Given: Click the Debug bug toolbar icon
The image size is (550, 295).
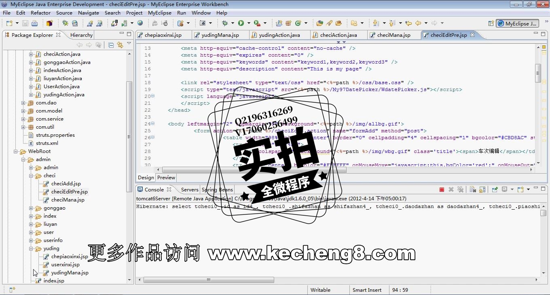Looking at the screenshot, I should pyautogui.click(x=225, y=23).
